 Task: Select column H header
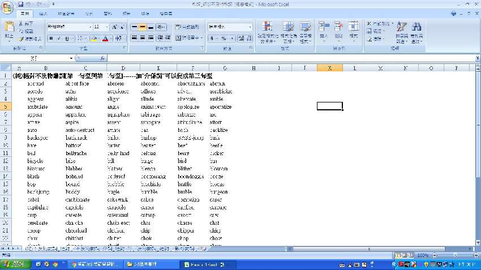click(254, 68)
